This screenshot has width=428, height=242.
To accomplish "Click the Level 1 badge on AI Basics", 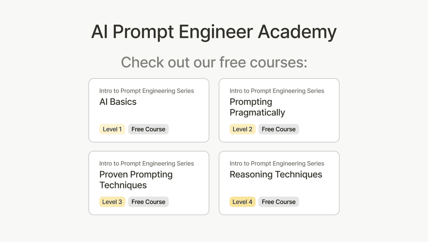I will [x=112, y=129].
